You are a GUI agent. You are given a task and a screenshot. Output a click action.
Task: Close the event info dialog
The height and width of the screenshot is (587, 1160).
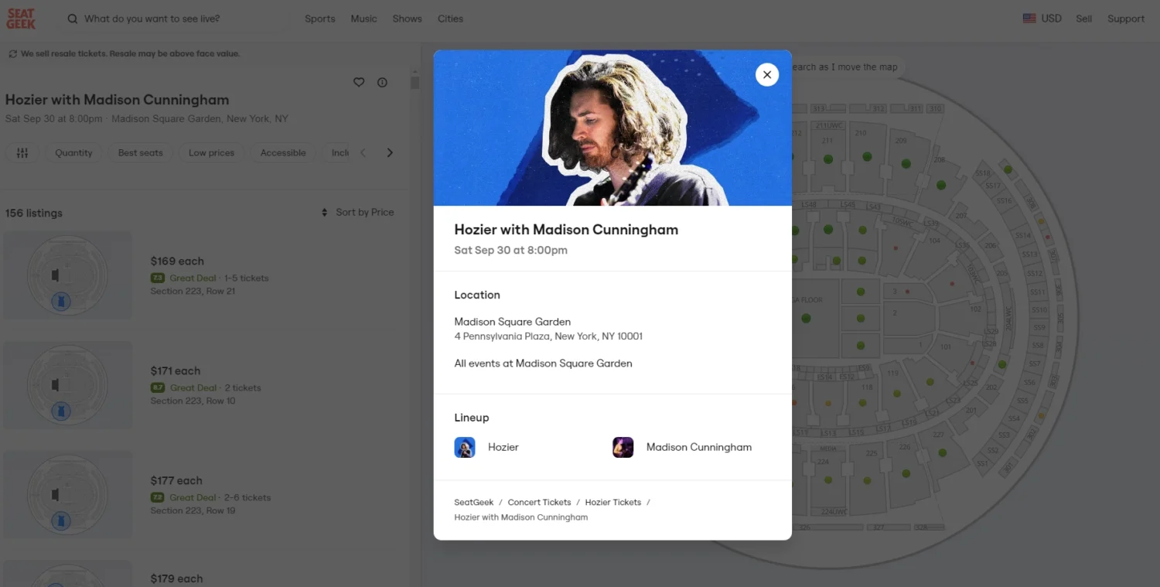point(766,74)
